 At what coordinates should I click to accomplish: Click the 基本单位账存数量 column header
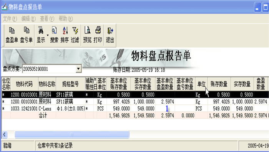[x=119, y=84]
